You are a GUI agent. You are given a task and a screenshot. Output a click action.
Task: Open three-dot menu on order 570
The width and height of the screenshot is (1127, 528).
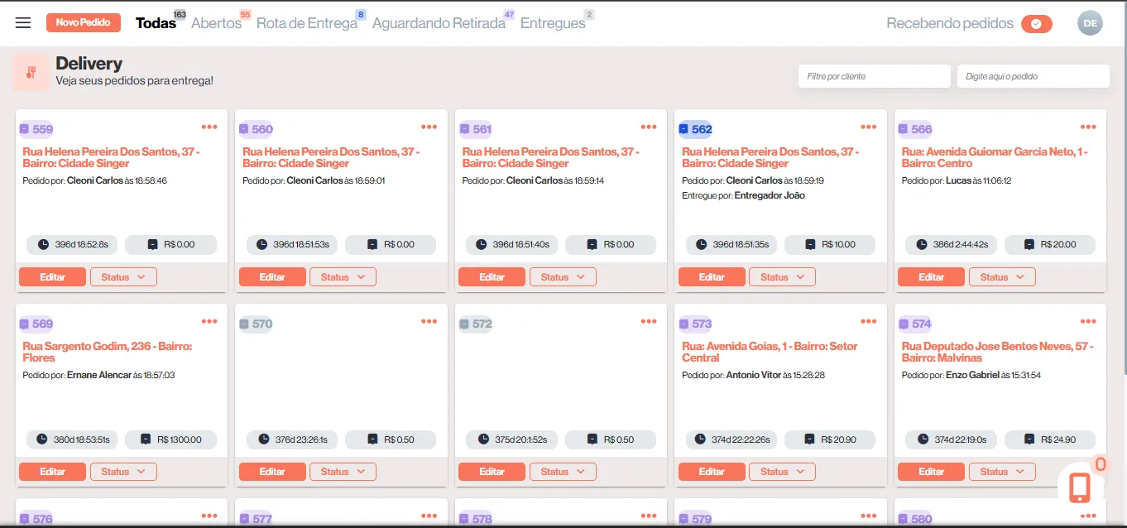coord(429,321)
